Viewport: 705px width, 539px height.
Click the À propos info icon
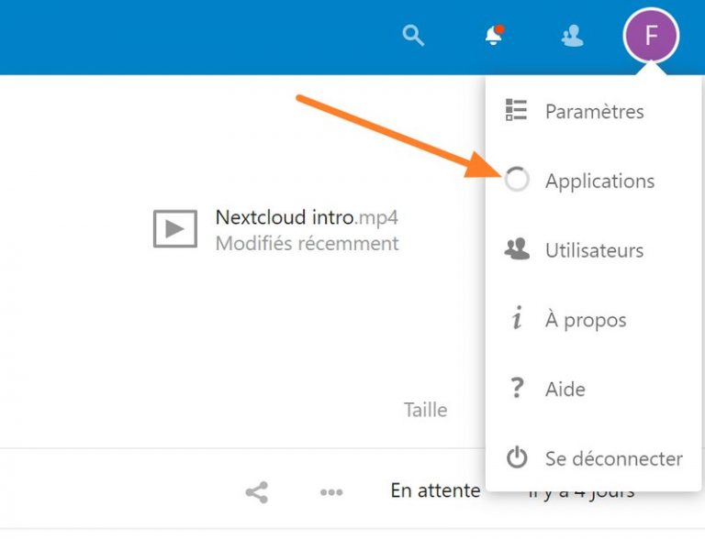click(517, 317)
